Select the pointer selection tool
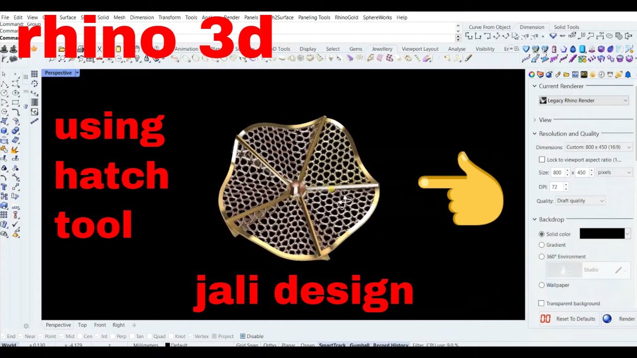Image resolution: width=637 pixels, height=358 pixels. (x=4, y=74)
